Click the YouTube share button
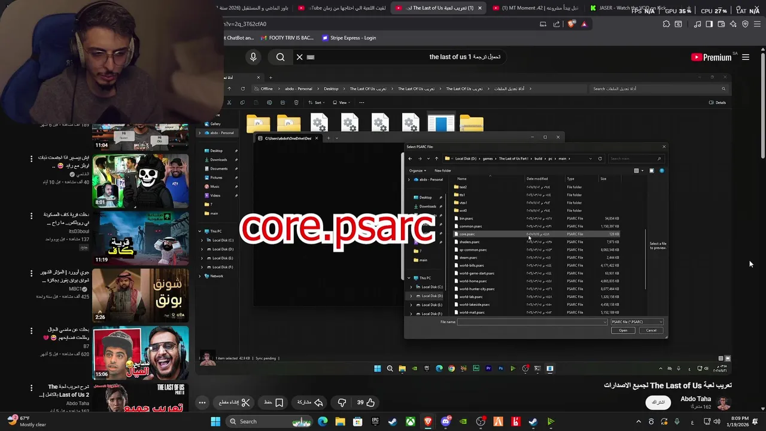This screenshot has width=766, height=431. (x=311, y=402)
